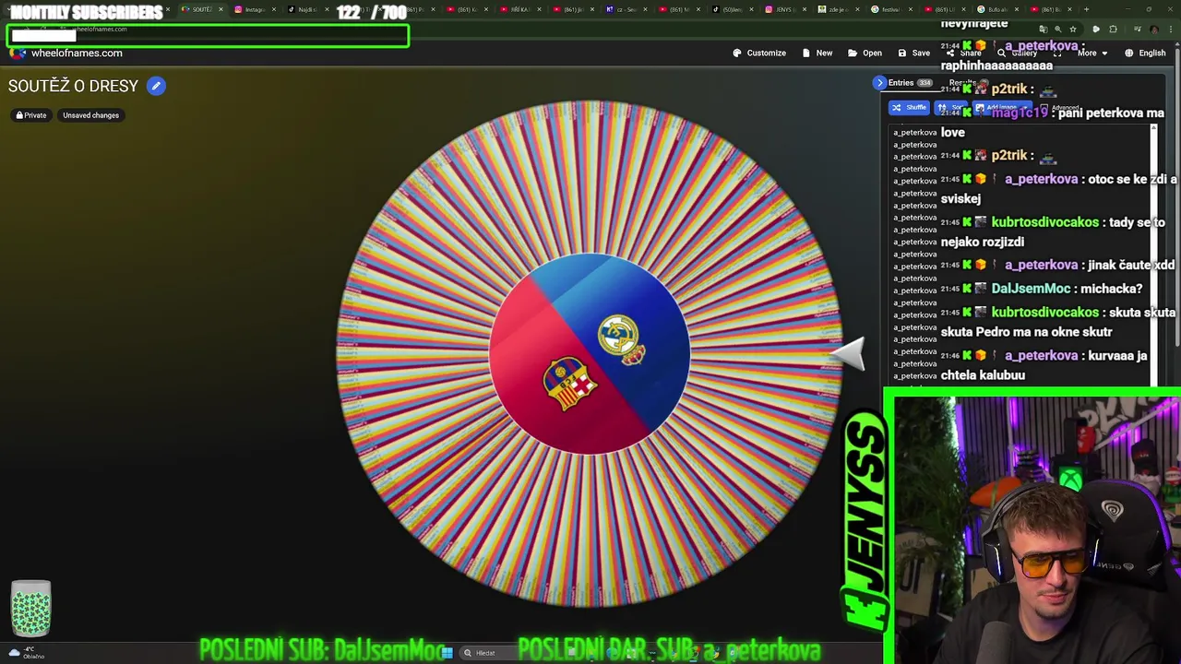1181x664 pixels.
Task: Spin the wheel via its center
Action: [590, 354]
